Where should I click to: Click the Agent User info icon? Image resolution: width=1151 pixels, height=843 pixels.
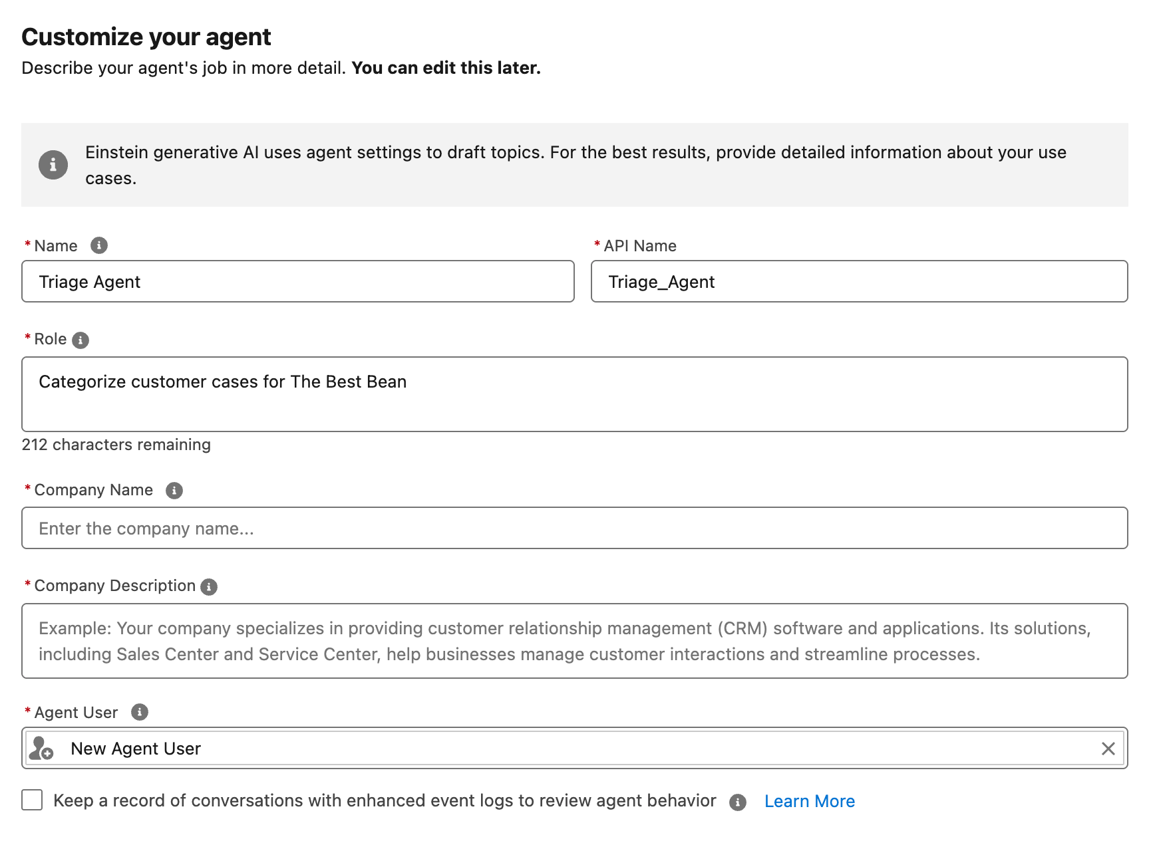(140, 712)
